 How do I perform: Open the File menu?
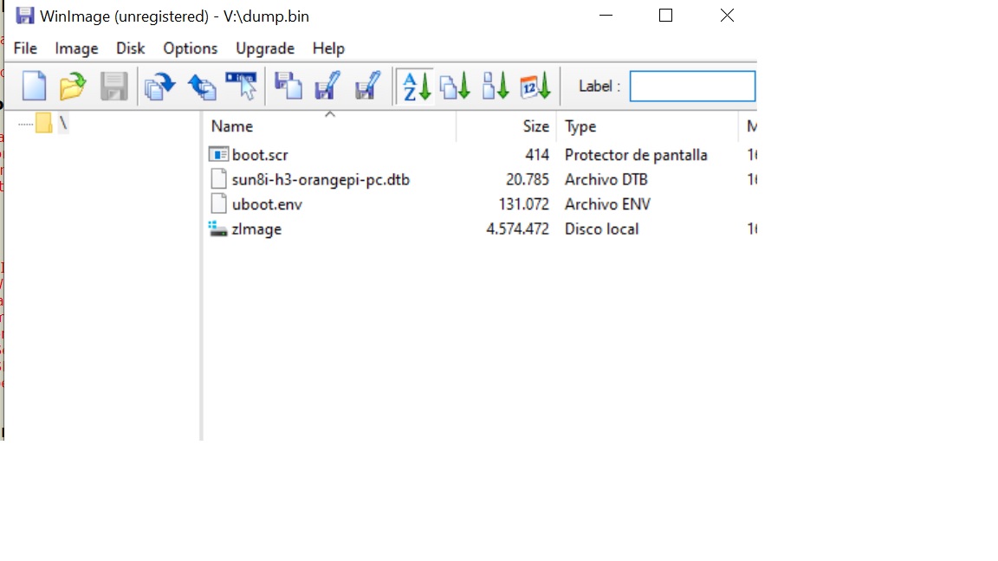point(25,48)
